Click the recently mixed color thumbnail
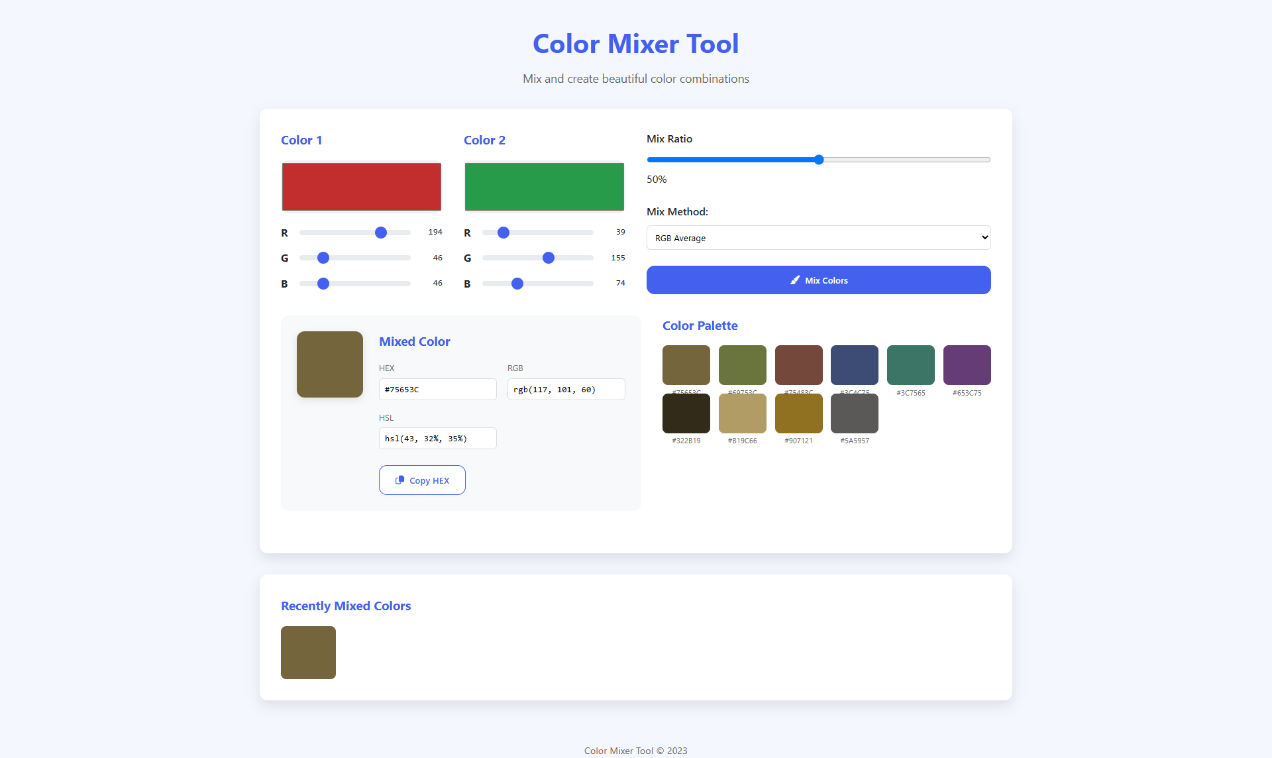Viewport: 1272px width, 758px height. [x=308, y=653]
